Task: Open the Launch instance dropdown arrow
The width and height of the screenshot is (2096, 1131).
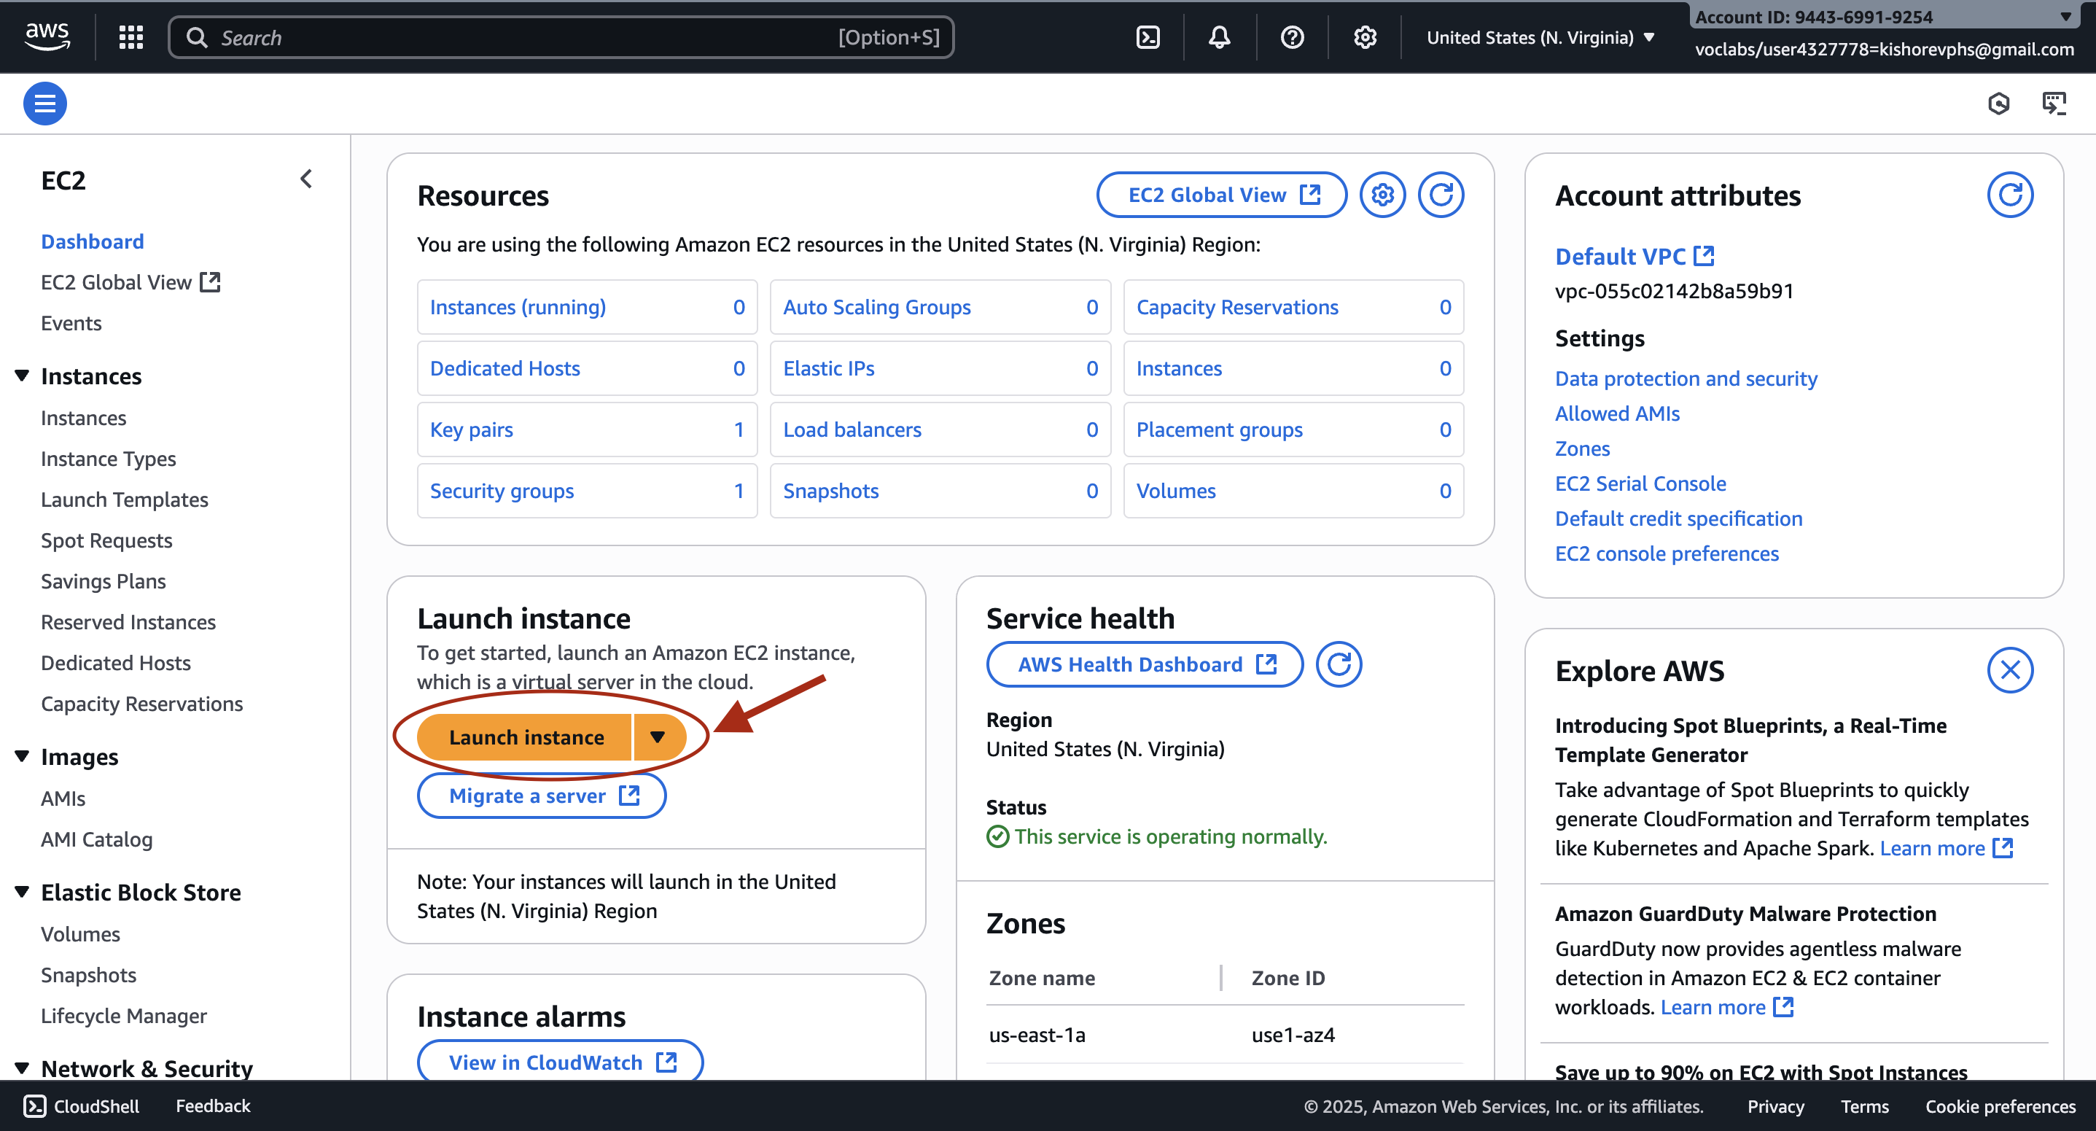Action: (x=658, y=736)
